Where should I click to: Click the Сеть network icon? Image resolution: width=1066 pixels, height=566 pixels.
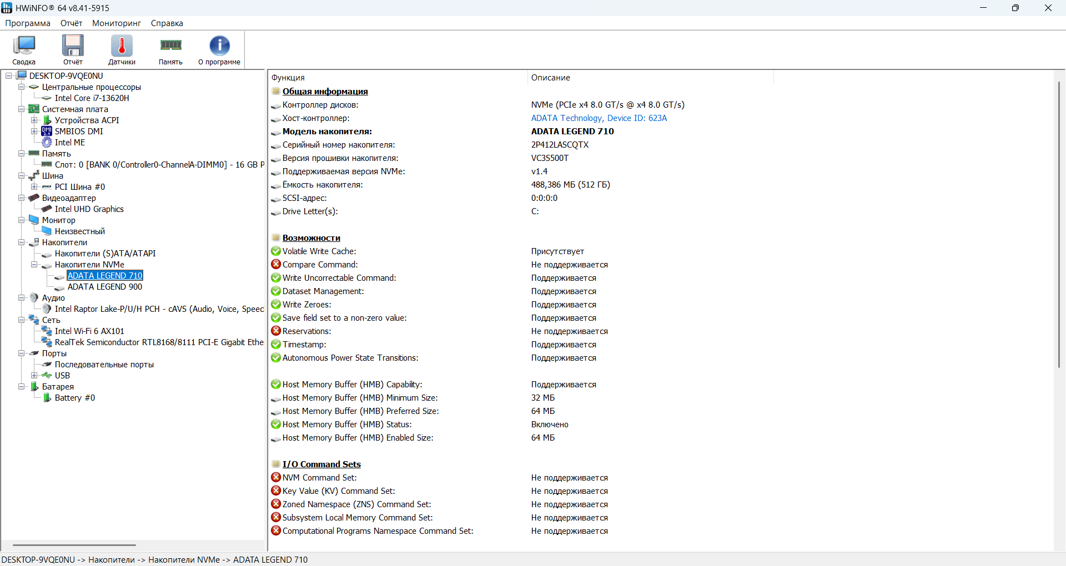34,320
